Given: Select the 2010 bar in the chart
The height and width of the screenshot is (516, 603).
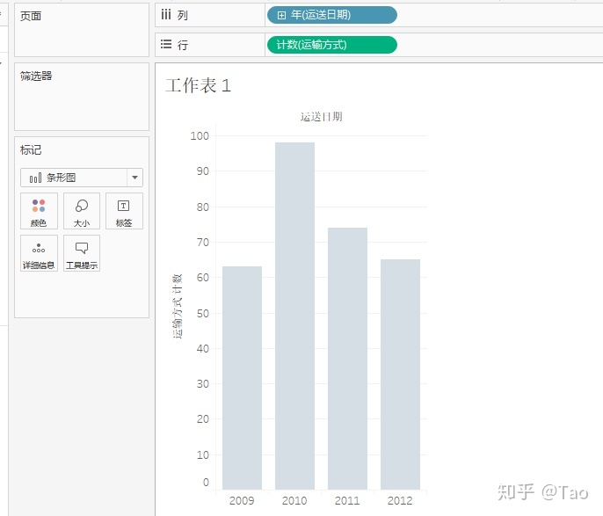Looking at the screenshot, I should [x=294, y=316].
